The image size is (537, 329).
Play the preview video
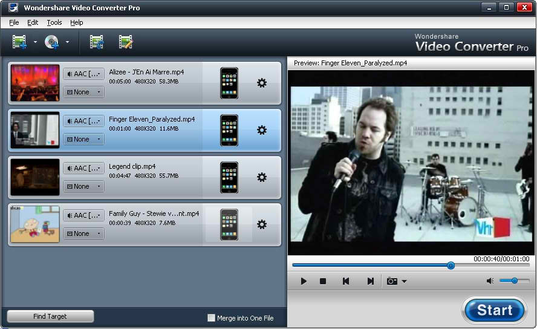pos(304,281)
